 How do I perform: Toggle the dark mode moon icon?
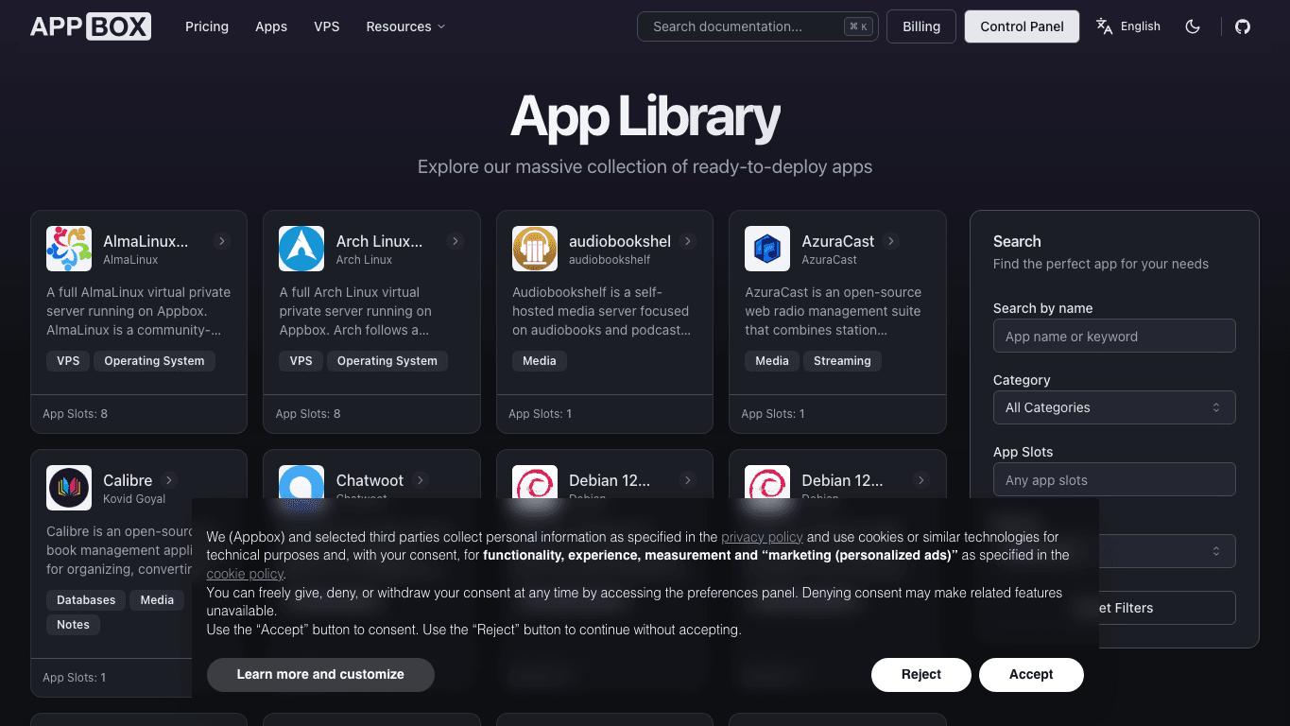[1193, 26]
